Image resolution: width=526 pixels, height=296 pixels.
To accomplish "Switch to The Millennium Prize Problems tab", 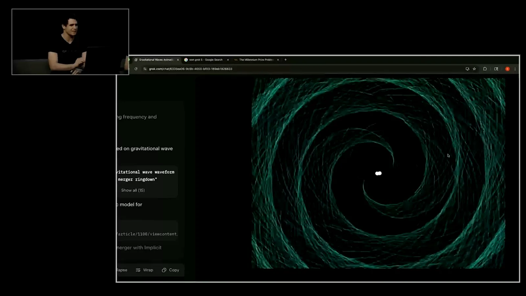I will 256,60.
